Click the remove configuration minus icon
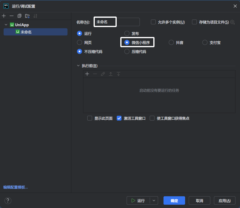The width and height of the screenshot is (240, 208). pos(11,16)
